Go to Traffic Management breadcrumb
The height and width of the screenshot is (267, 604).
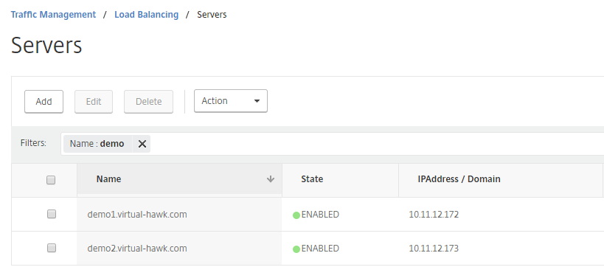[53, 15]
